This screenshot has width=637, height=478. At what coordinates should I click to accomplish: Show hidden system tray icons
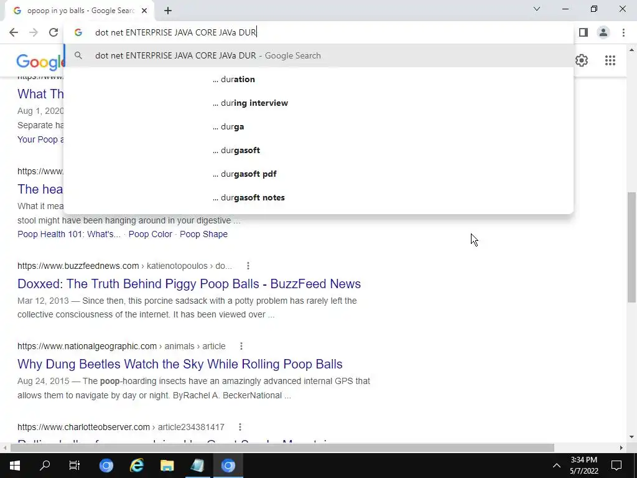(557, 466)
